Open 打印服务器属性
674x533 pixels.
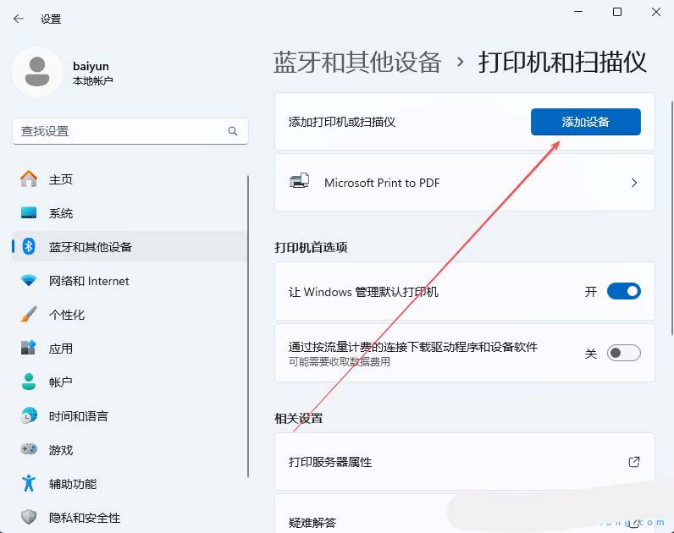tap(465, 462)
